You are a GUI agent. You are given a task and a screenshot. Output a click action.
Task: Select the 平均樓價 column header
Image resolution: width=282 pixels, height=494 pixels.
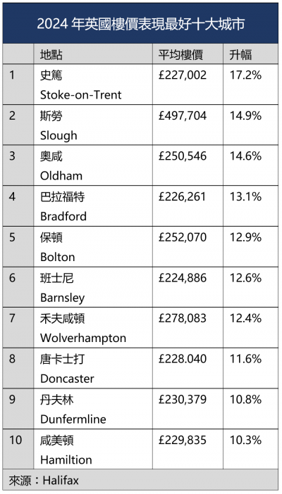point(188,54)
